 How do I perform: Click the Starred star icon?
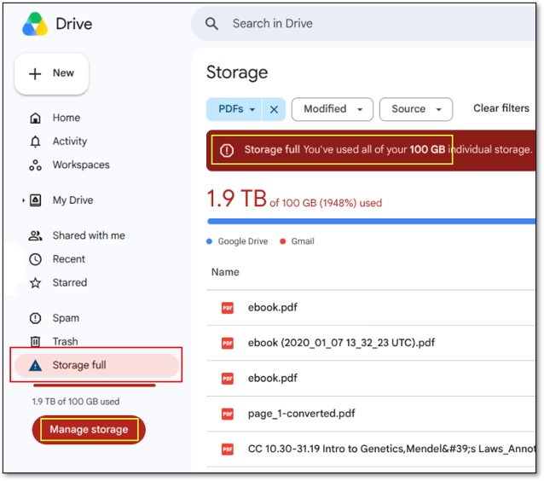pyautogui.click(x=36, y=283)
